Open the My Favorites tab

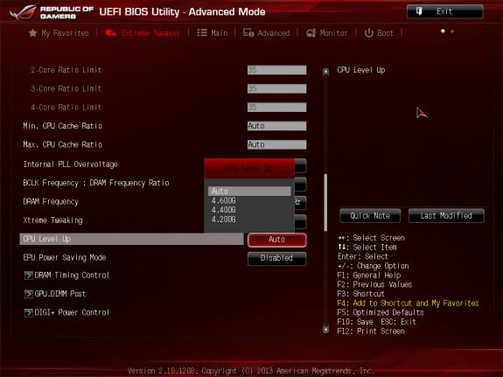(x=59, y=33)
